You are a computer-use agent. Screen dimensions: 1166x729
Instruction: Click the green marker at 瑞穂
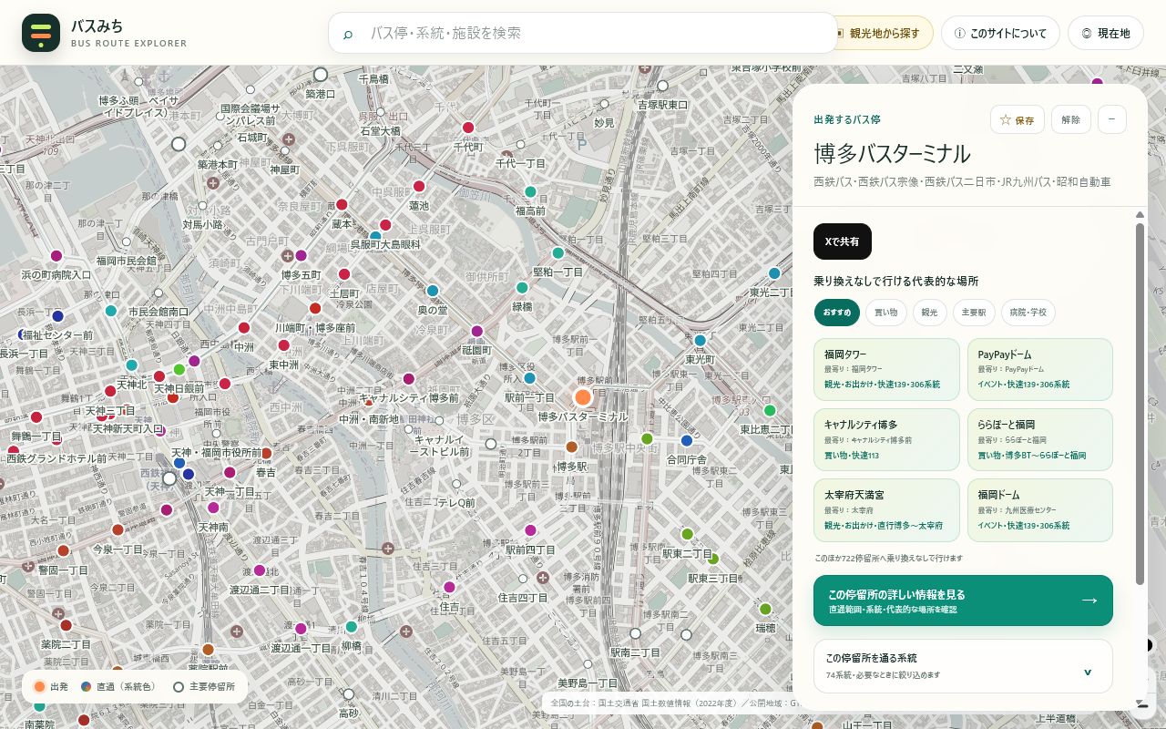(765, 609)
